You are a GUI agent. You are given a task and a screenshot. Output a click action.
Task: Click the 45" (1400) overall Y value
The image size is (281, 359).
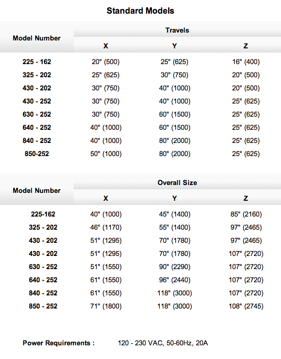pos(174,214)
